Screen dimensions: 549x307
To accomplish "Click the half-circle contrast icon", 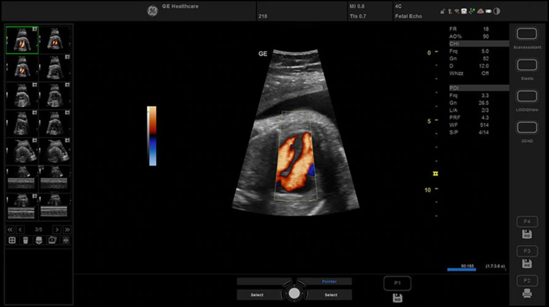I will 496,11.
